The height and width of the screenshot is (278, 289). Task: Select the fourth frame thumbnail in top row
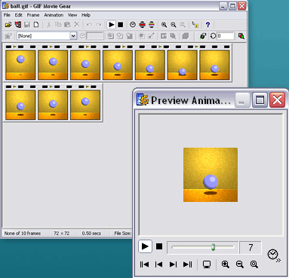118,65
